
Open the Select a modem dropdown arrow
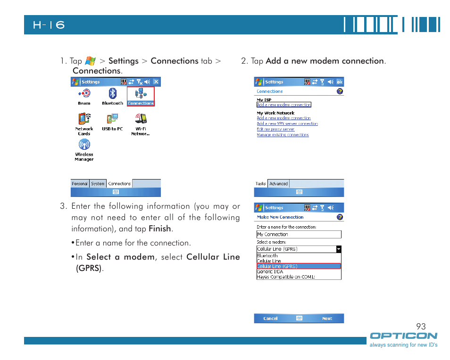pyautogui.click(x=339, y=249)
